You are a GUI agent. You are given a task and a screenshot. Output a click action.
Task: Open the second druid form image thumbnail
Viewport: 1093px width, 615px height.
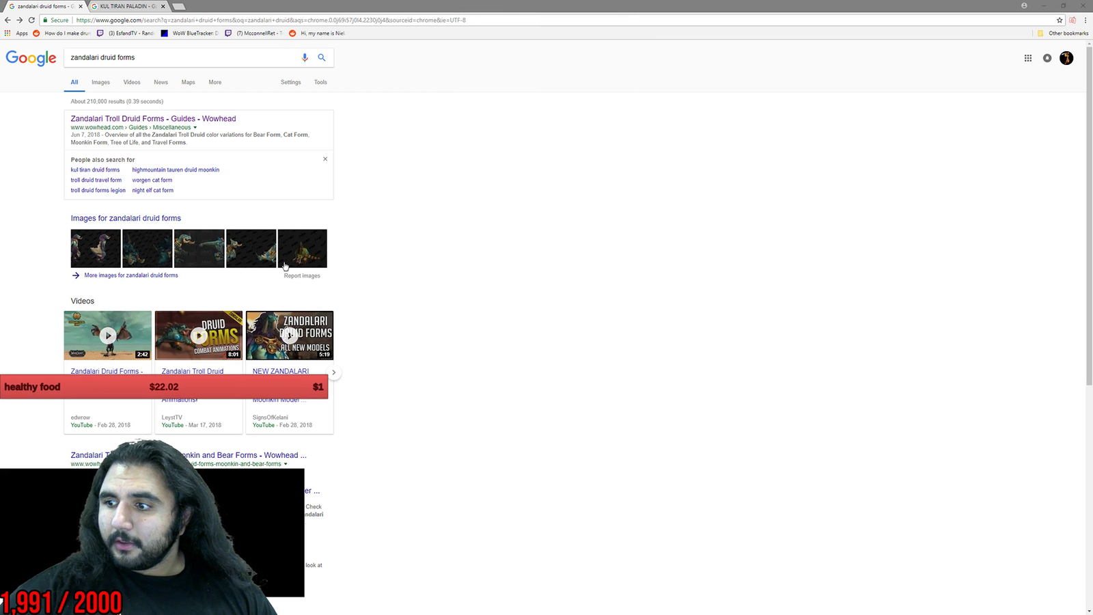(148, 249)
